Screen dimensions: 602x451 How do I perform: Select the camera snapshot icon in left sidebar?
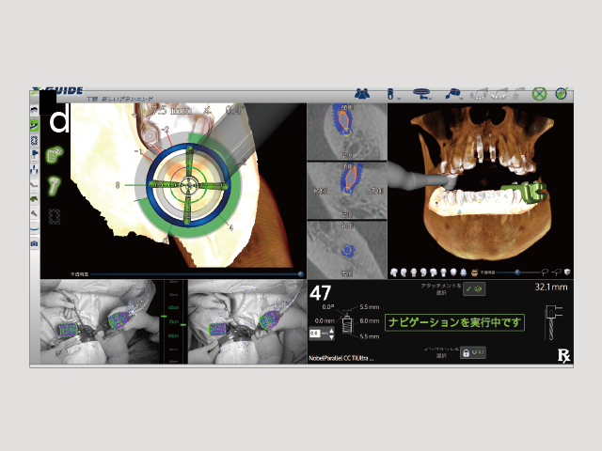click(x=35, y=242)
